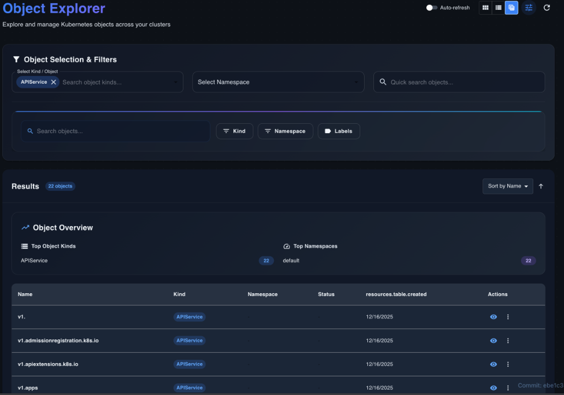
Task: Click the refresh icon
Action: [x=547, y=8]
